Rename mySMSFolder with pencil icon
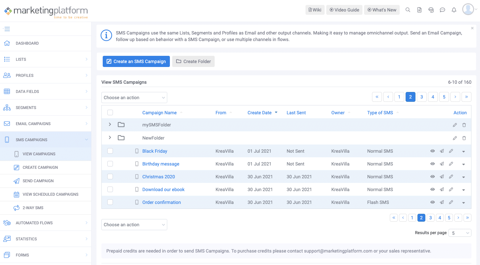Screen dimensions: 480x265 tap(455, 125)
